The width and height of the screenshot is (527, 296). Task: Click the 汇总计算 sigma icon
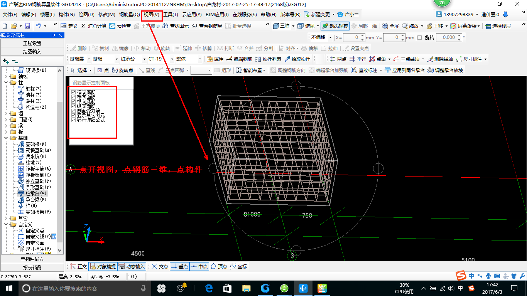tap(83, 26)
